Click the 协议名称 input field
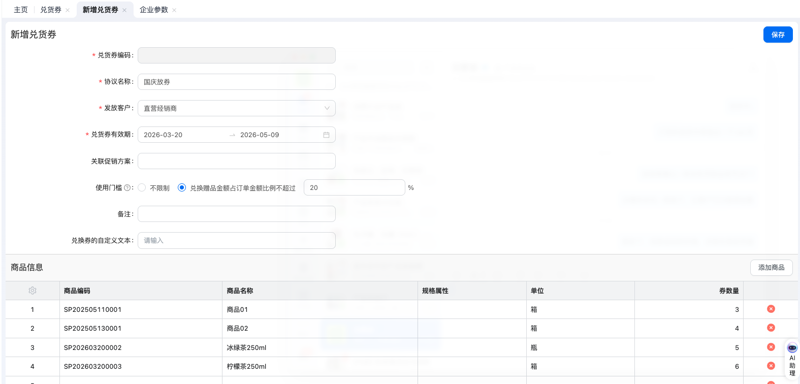The height and width of the screenshot is (384, 800). (237, 82)
